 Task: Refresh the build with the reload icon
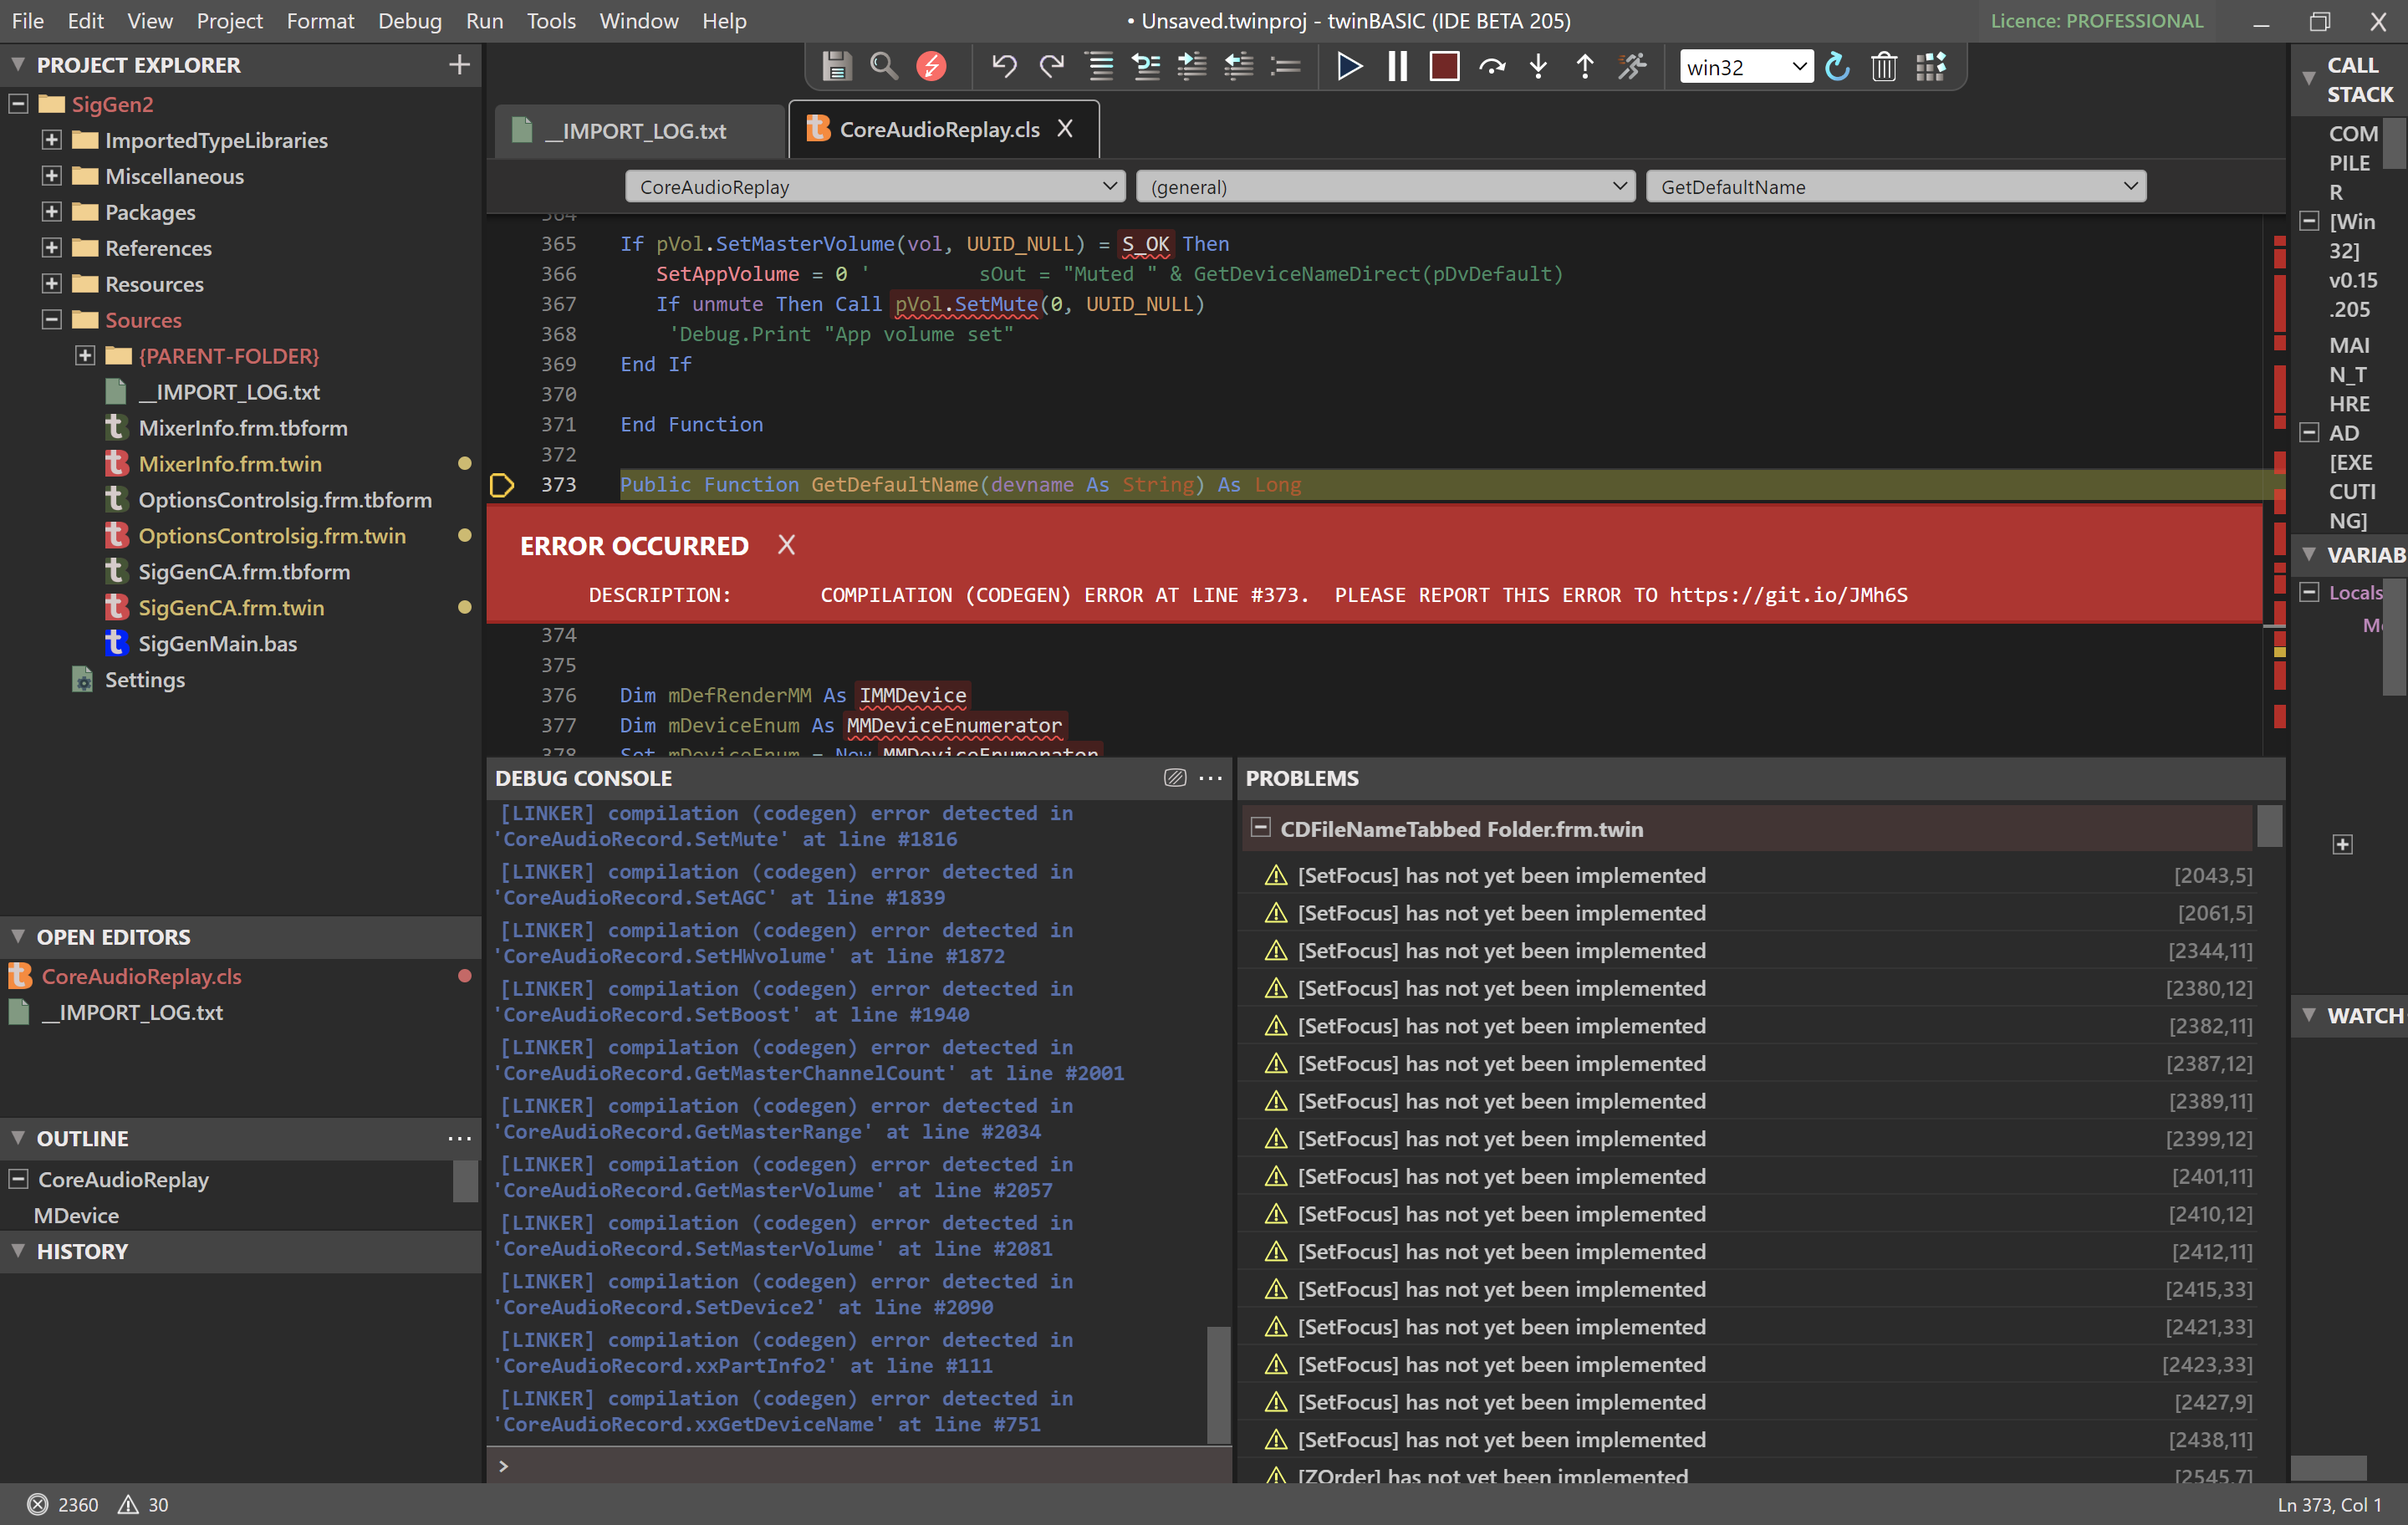click(x=1837, y=67)
